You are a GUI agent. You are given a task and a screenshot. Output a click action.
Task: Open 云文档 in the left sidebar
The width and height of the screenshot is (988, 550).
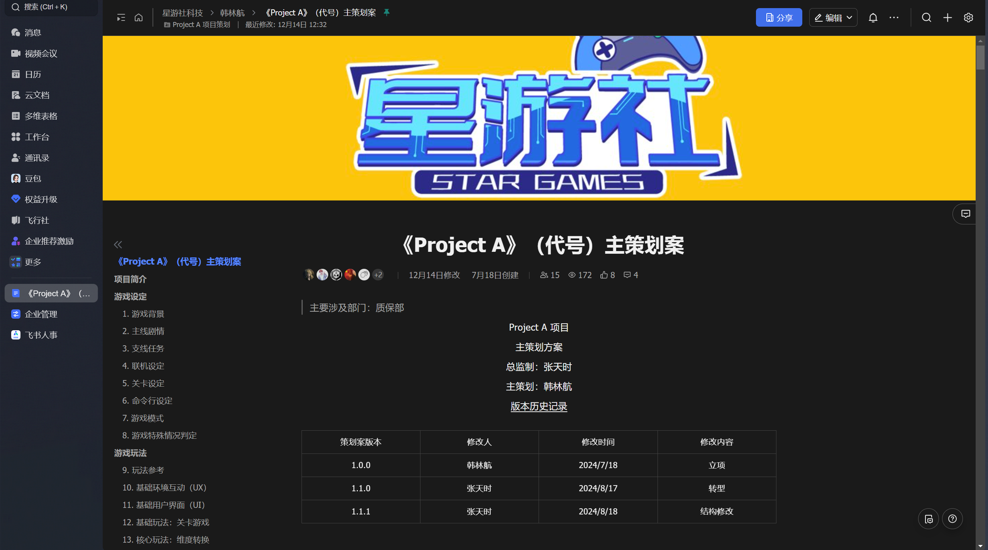click(x=37, y=95)
